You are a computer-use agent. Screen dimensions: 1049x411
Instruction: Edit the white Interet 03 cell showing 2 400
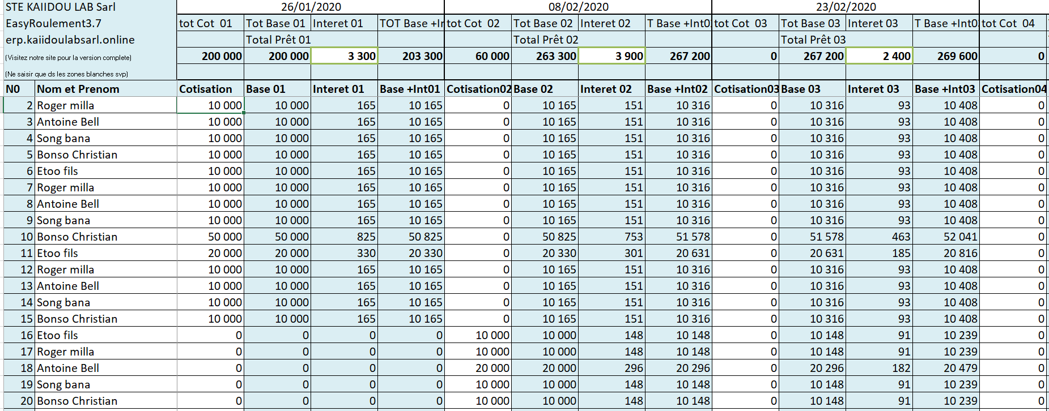tap(880, 56)
